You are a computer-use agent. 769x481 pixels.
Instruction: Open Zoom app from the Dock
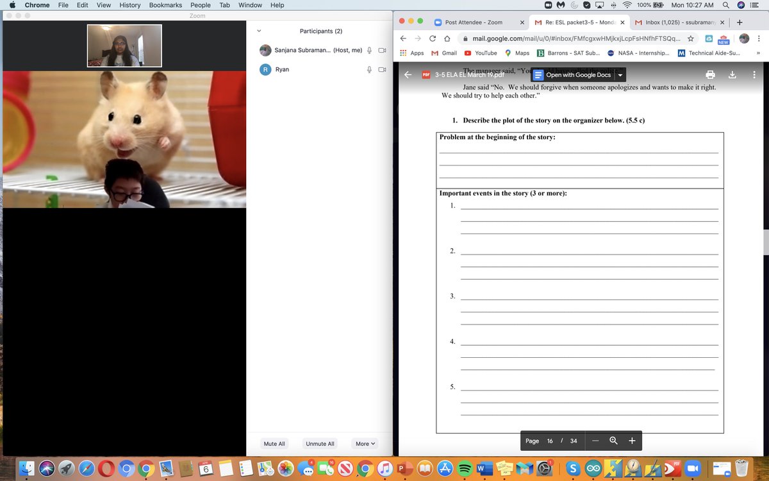click(693, 468)
